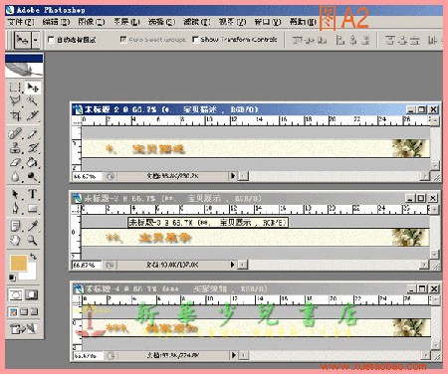Select the Rectangular Marquee tool
Image resolution: width=448 pixels, height=374 pixels.
click(14, 88)
